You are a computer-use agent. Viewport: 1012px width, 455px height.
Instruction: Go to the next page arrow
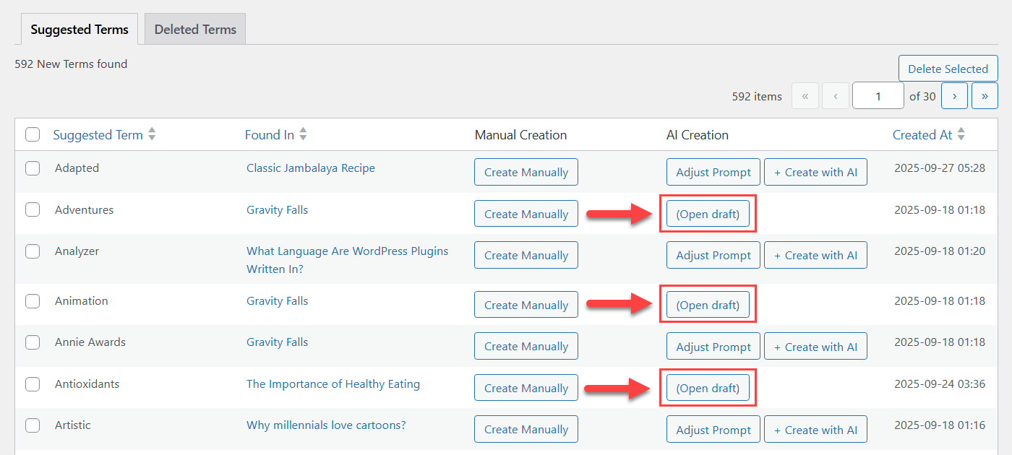pos(954,95)
